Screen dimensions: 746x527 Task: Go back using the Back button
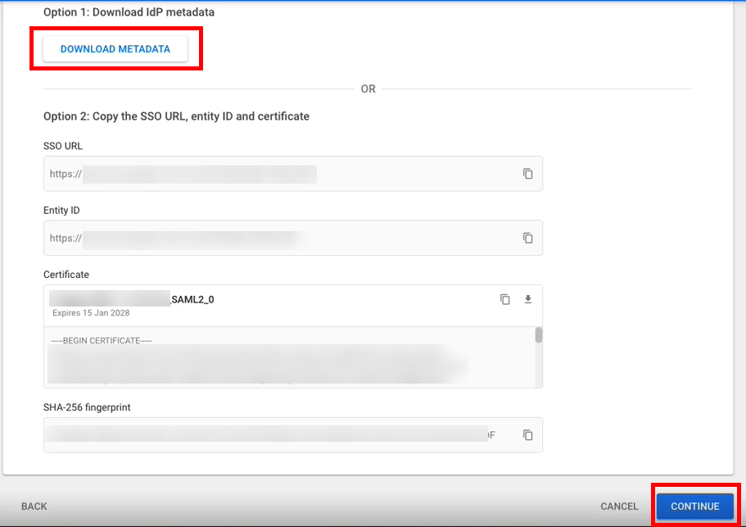tap(34, 507)
